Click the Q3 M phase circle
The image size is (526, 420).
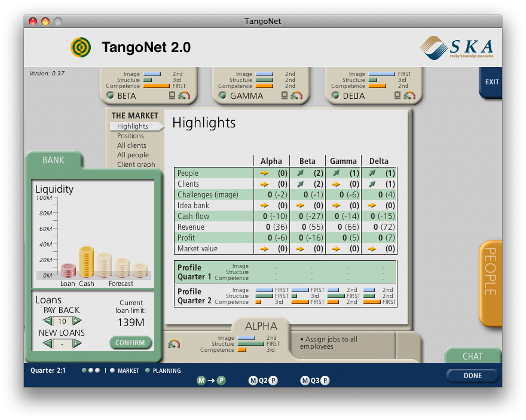pyautogui.click(x=305, y=381)
